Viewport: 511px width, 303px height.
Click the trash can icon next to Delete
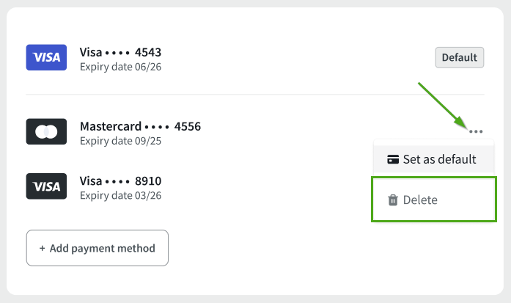pyautogui.click(x=393, y=200)
